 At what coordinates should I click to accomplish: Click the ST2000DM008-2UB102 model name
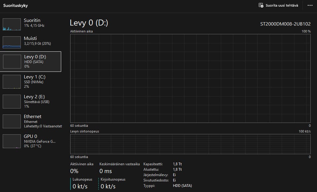pos(285,24)
